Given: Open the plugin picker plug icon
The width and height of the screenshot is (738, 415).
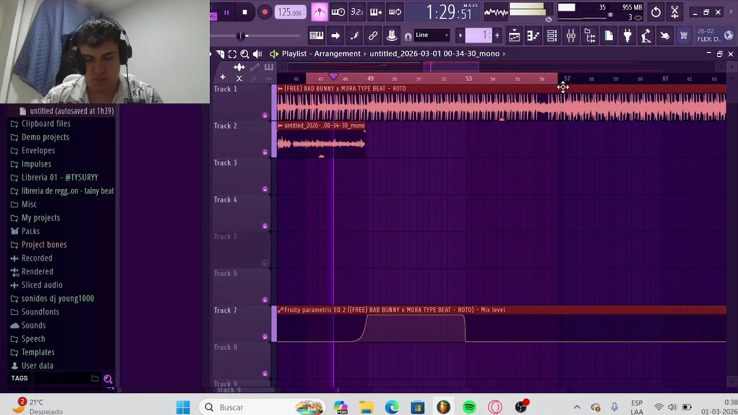Looking at the screenshot, I should (627, 36).
